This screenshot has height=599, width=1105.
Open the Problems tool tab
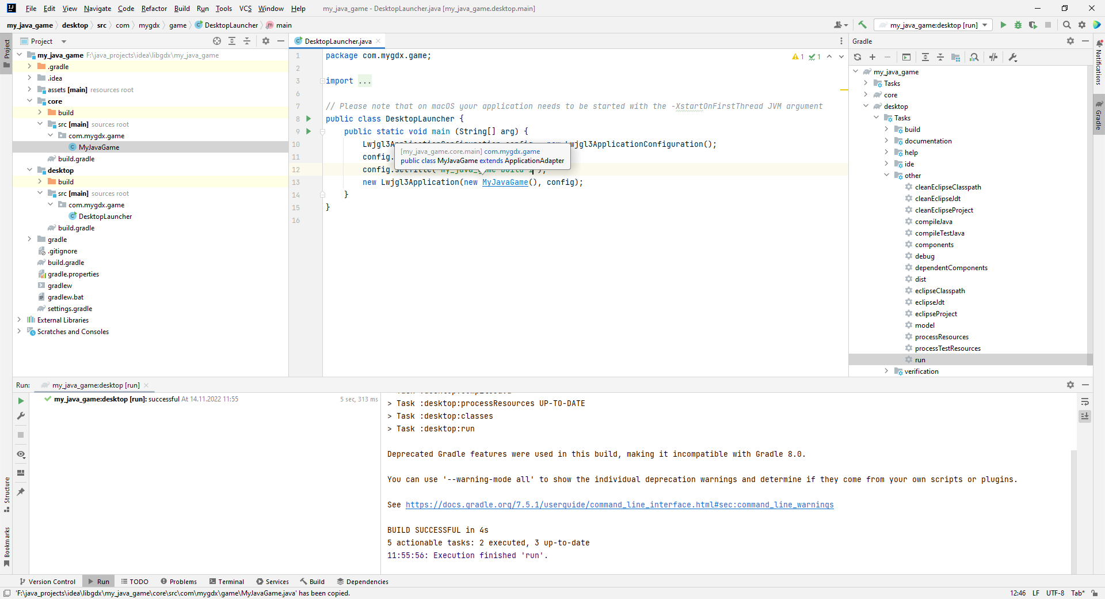[x=179, y=581]
